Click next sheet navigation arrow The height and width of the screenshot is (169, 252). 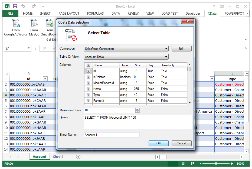[x=18, y=157]
